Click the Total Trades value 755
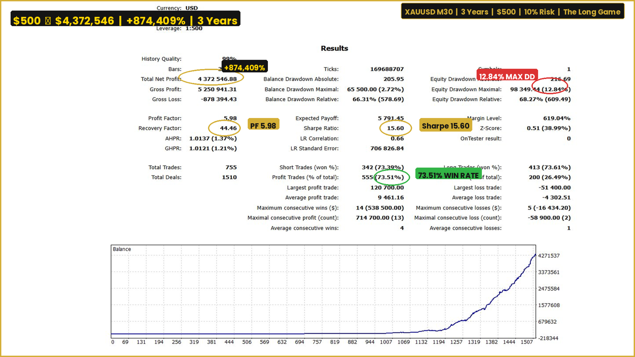Viewport: 635px width, 357px height. click(231, 167)
